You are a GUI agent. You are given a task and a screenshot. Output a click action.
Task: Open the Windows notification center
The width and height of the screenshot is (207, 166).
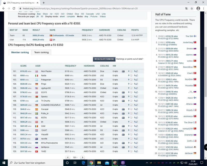202,163
